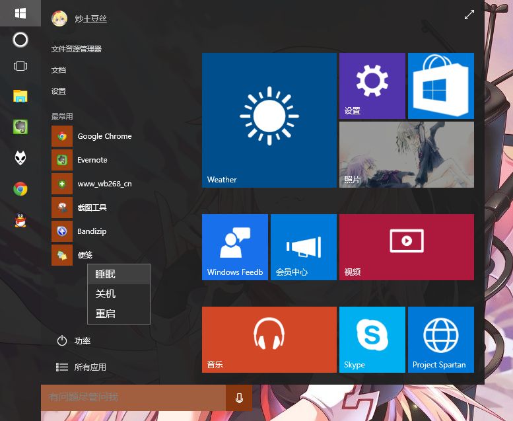Open the 照片 photos tile thumbnail
Image resolution: width=513 pixels, height=421 pixels.
pyautogui.click(x=406, y=155)
